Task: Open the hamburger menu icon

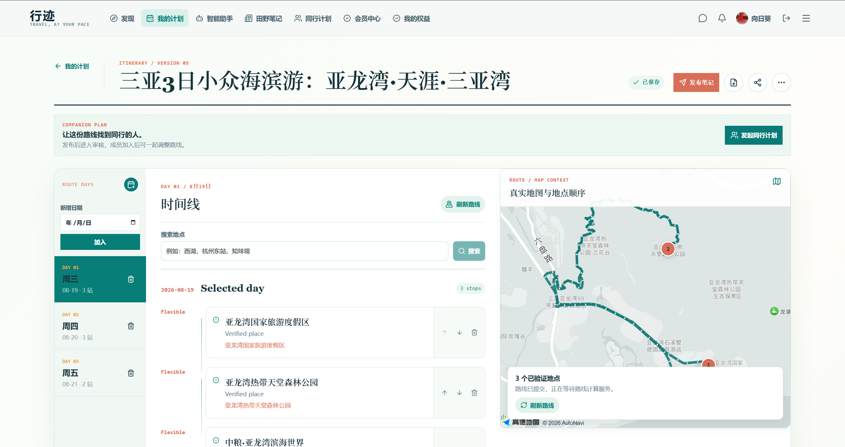Action: (806, 18)
